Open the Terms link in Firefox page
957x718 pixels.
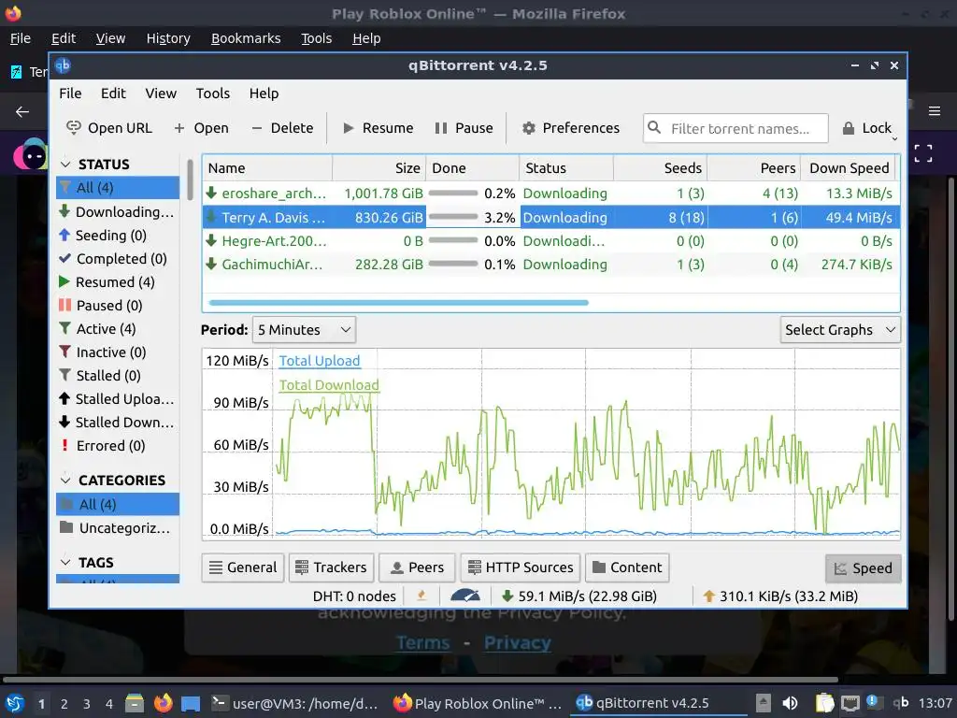(423, 643)
